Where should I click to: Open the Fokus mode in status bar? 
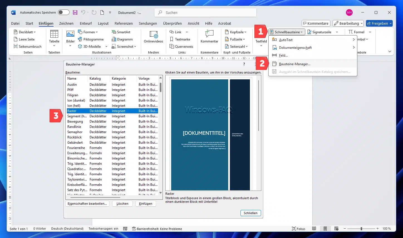click(298, 229)
